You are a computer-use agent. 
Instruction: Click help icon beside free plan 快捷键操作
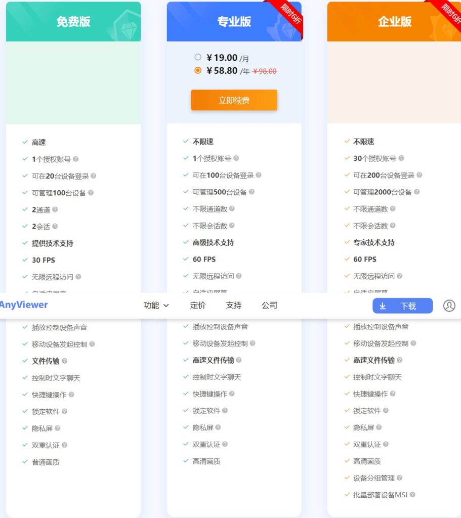[x=71, y=395]
